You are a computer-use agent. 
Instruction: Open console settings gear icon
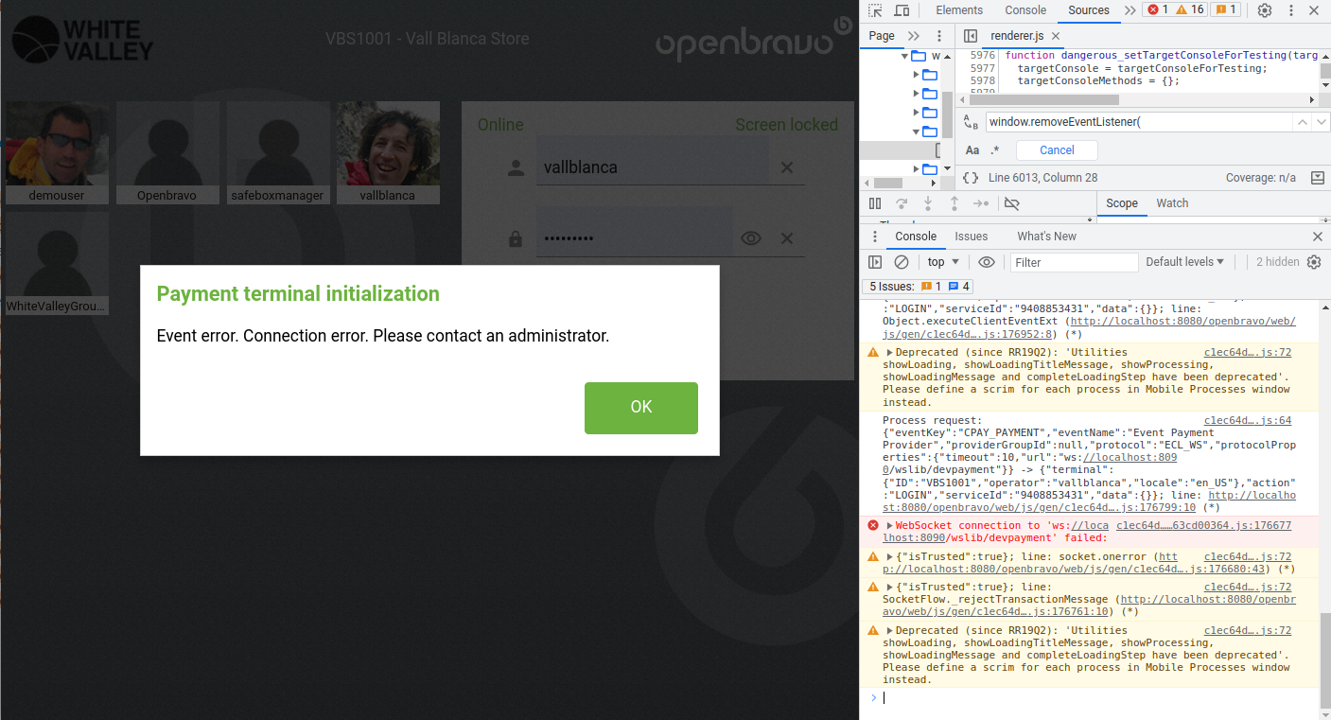click(x=1314, y=262)
